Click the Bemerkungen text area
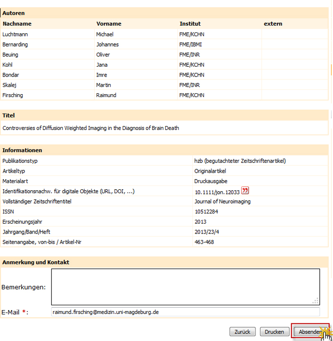Image resolution: width=333 pixels, height=341 pixels. pyautogui.click(x=185, y=286)
